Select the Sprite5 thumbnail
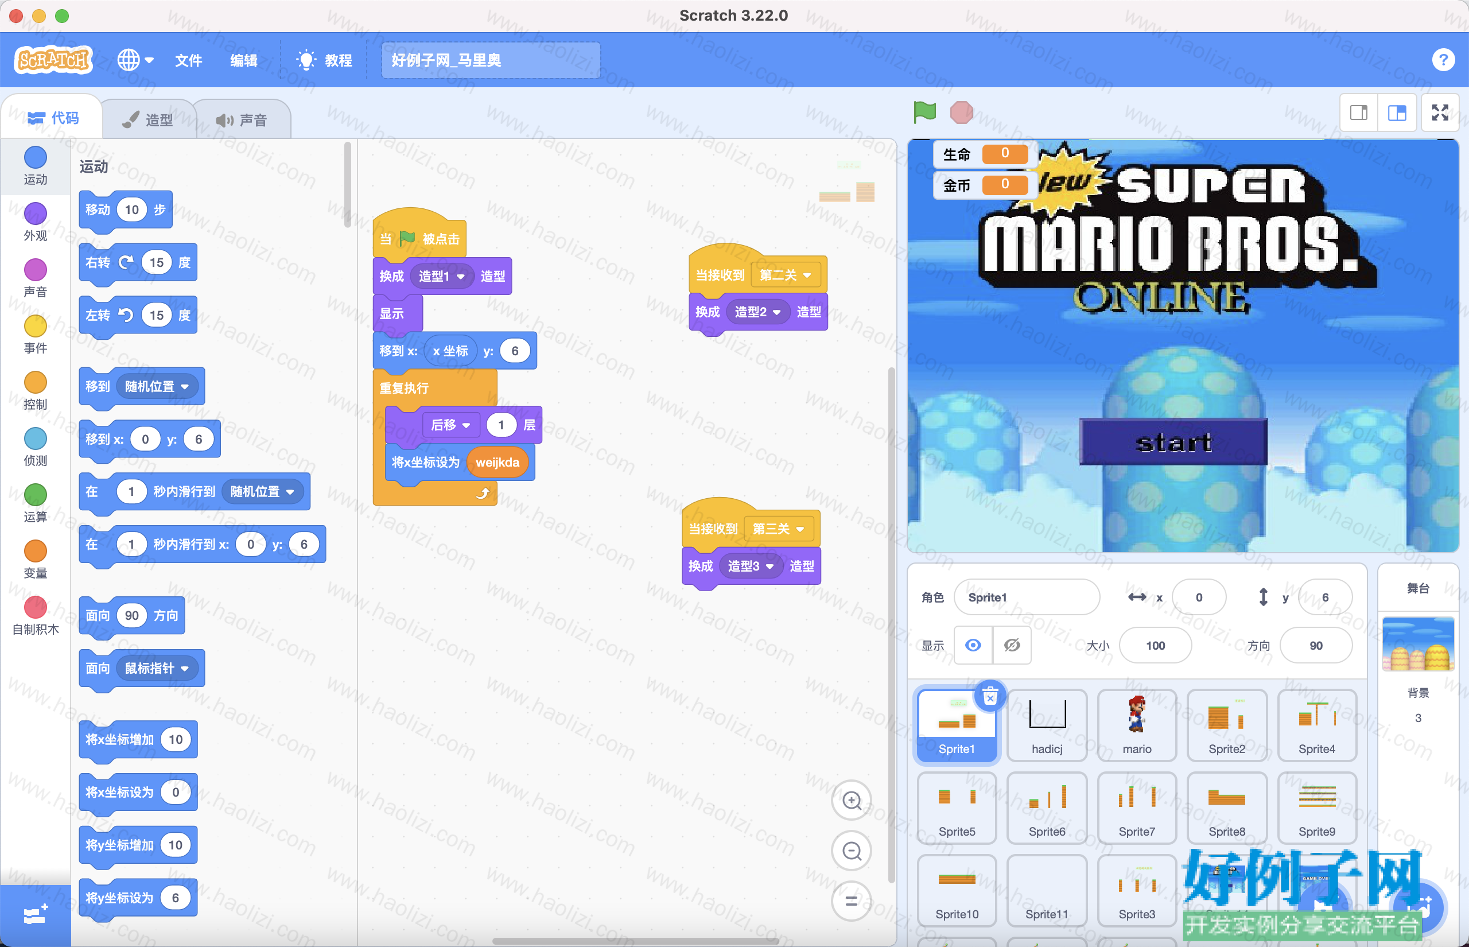The height and width of the screenshot is (947, 1469). (957, 808)
